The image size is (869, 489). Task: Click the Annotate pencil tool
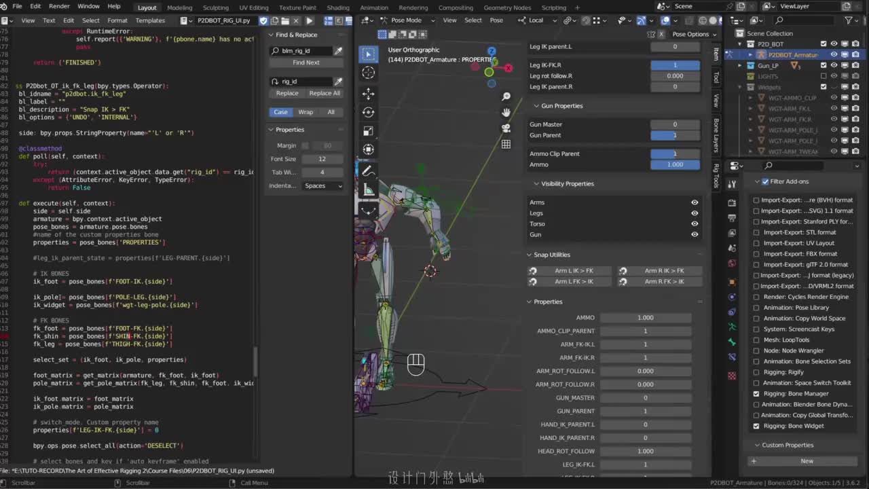click(368, 170)
